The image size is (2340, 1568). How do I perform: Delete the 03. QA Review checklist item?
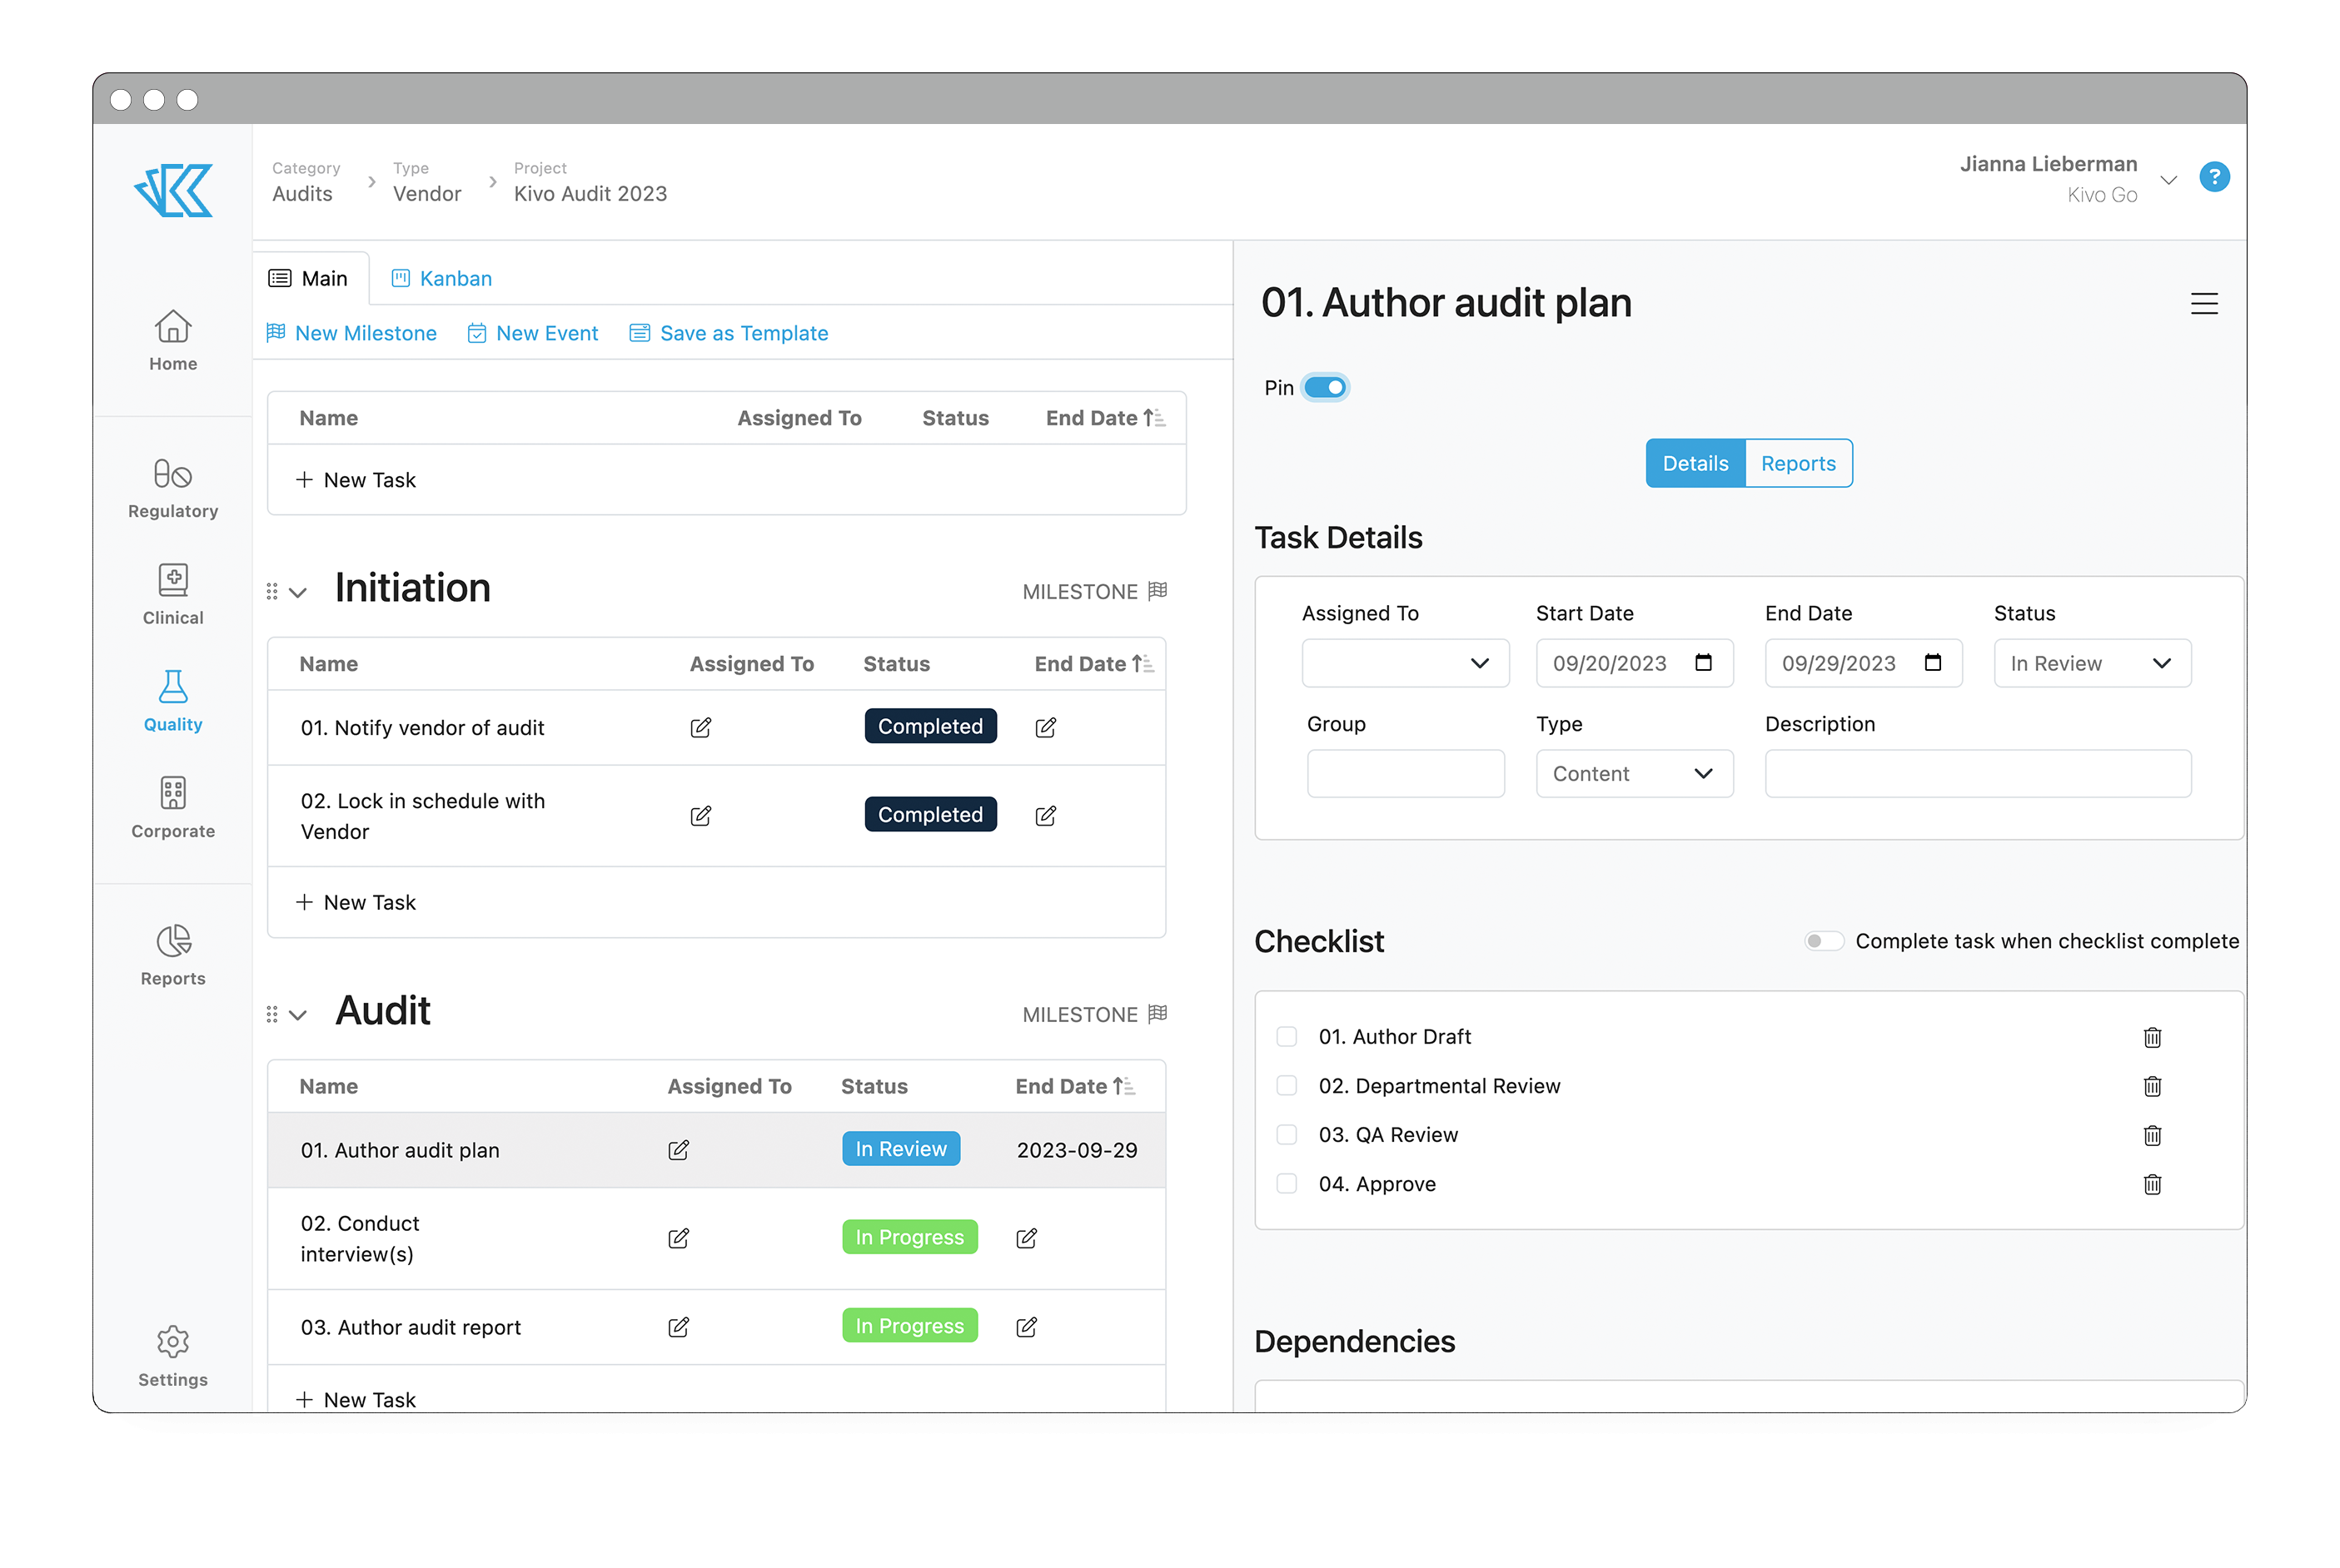(x=2153, y=1135)
